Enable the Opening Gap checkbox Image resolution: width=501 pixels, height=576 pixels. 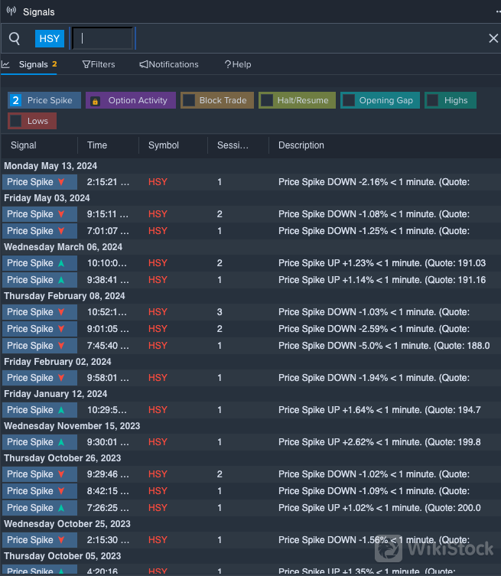coord(349,100)
